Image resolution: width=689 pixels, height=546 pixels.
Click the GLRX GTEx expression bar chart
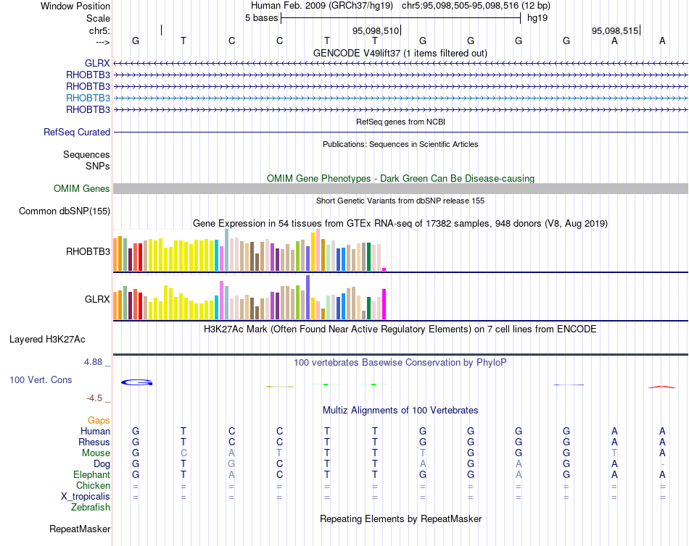coord(249,297)
